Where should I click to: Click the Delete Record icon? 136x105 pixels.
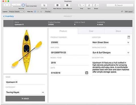tap(67, 5)
